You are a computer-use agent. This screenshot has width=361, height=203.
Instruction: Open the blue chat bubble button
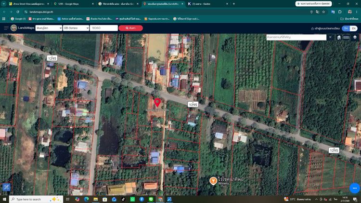click(355, 188)
